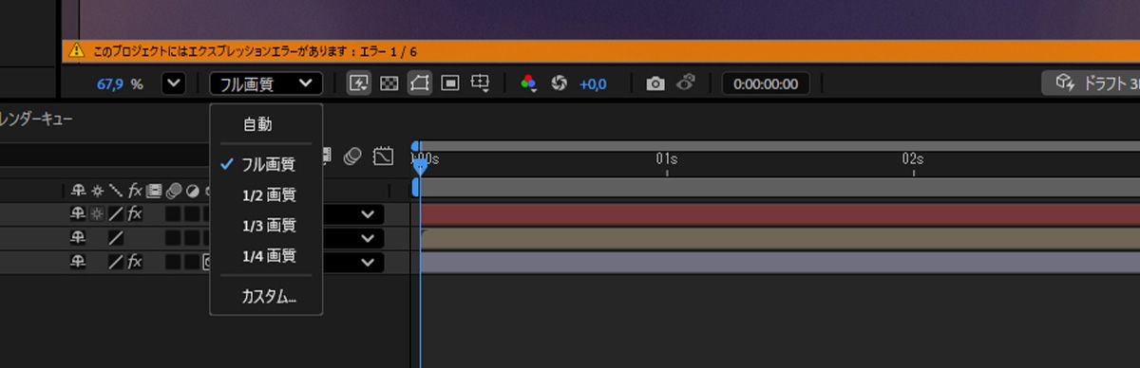Open Fast Previews options icon
The height and width of the screenshot is (368, 1140).
(x=358, y=83)
